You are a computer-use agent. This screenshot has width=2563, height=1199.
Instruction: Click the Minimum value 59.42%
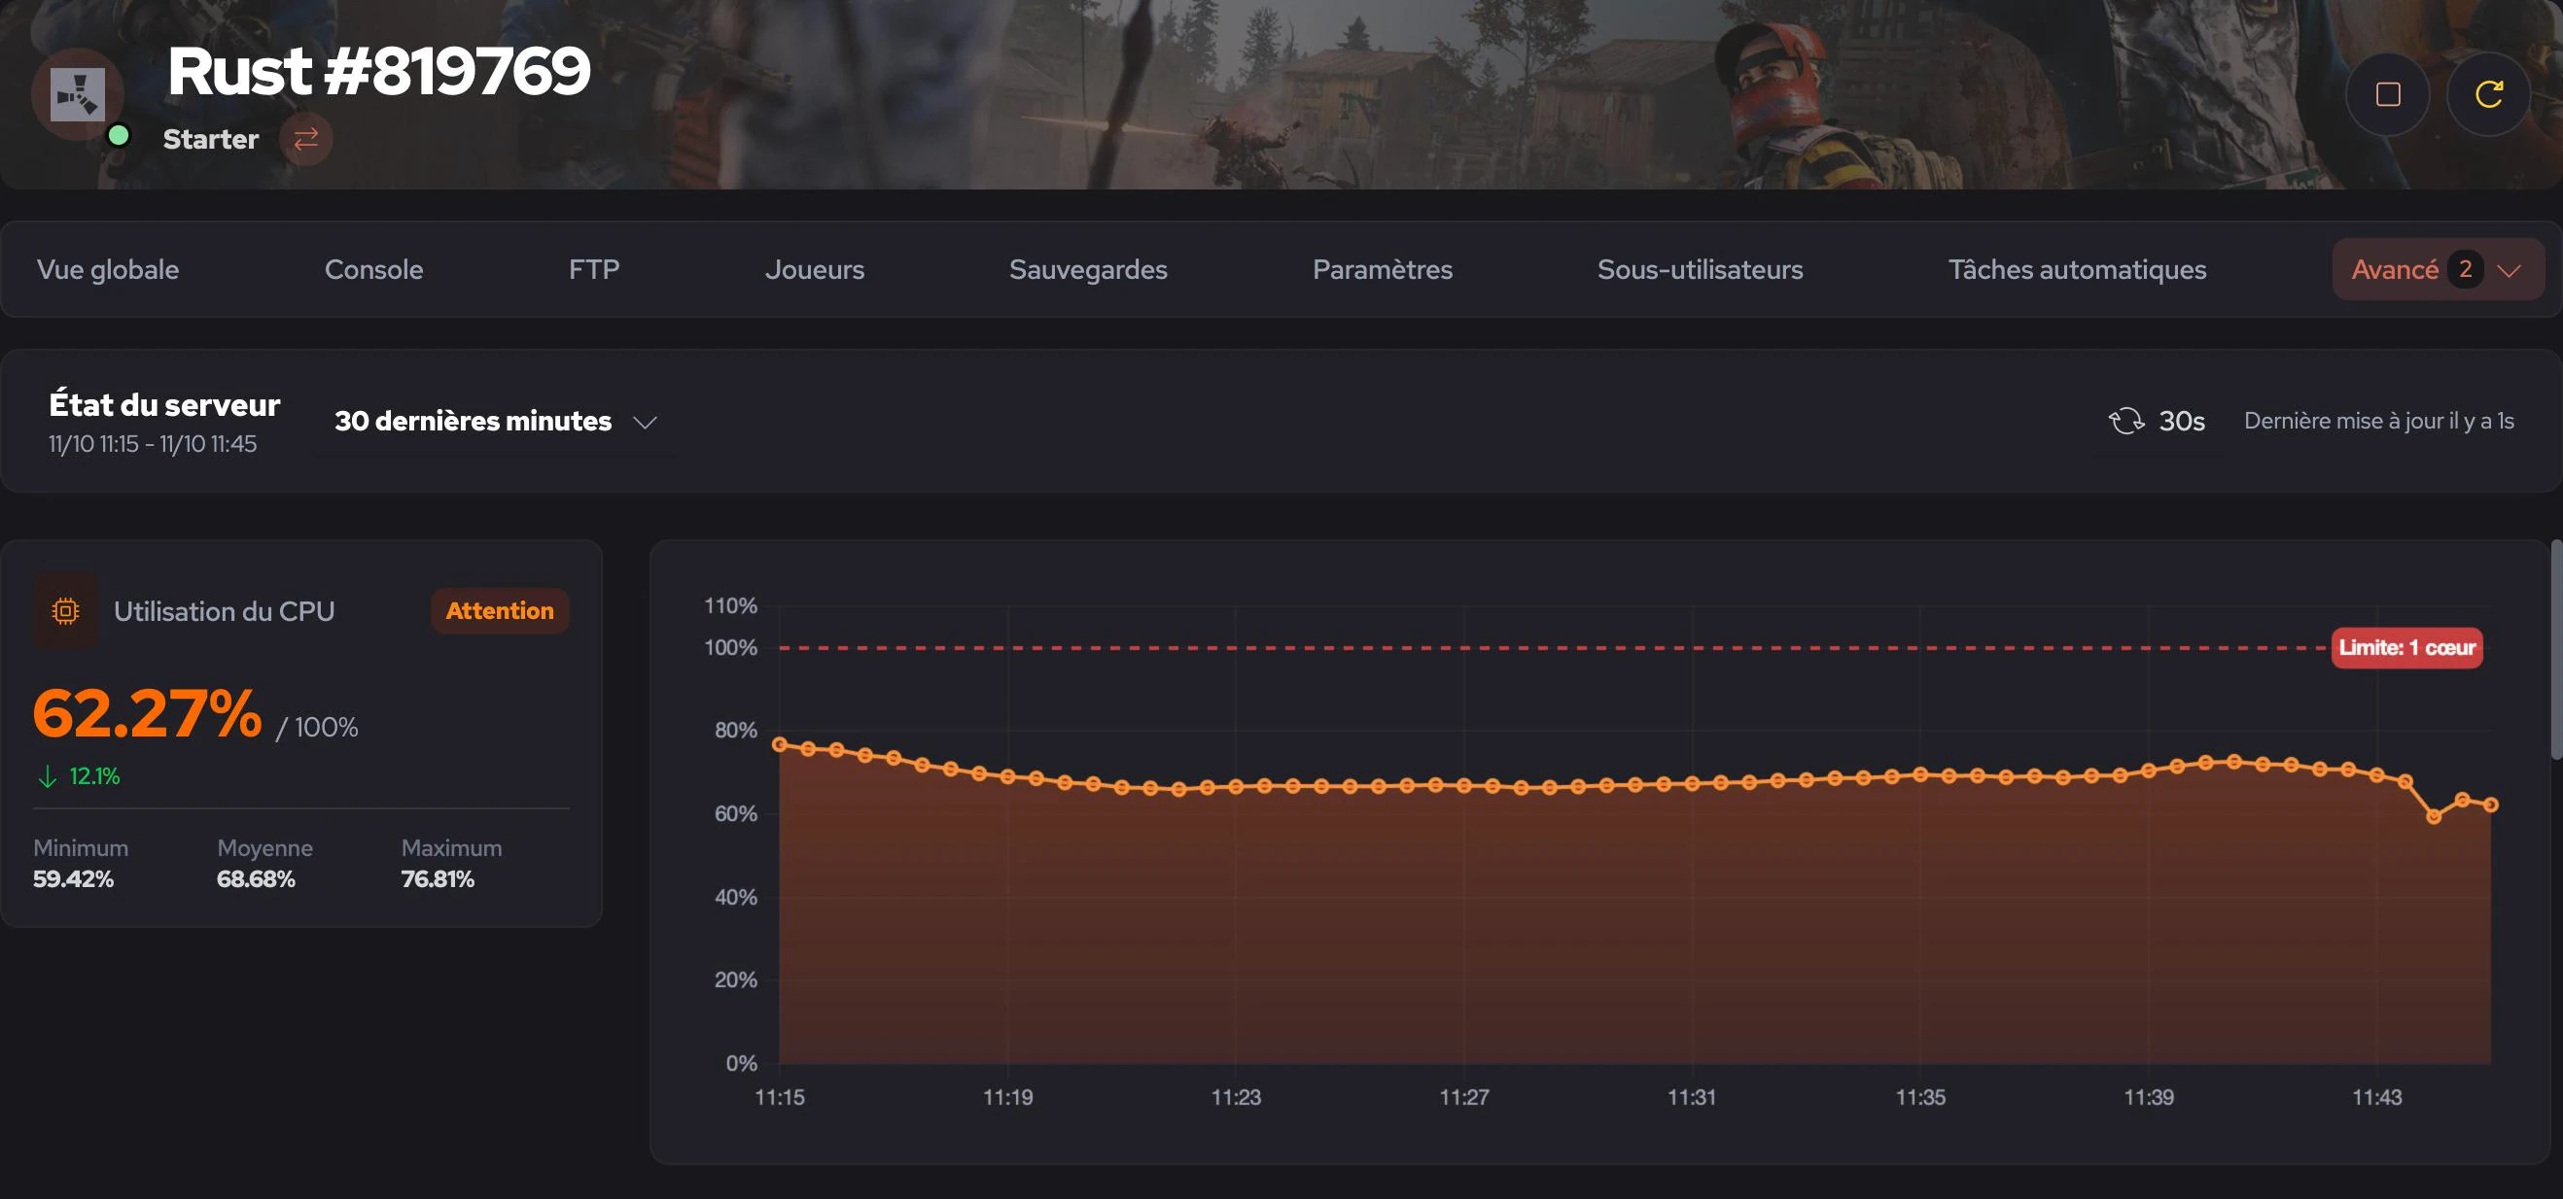[x=73, y=879]
